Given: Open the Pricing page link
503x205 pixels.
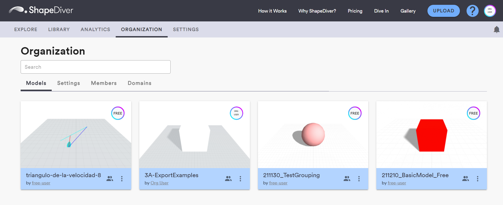Looking at the screenshot, I should pyautogui.click(x=355, y=11).
